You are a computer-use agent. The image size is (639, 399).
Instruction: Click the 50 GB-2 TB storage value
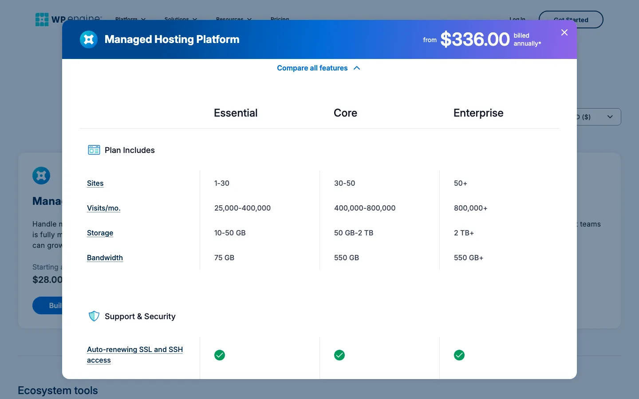(x=354, y=233)
